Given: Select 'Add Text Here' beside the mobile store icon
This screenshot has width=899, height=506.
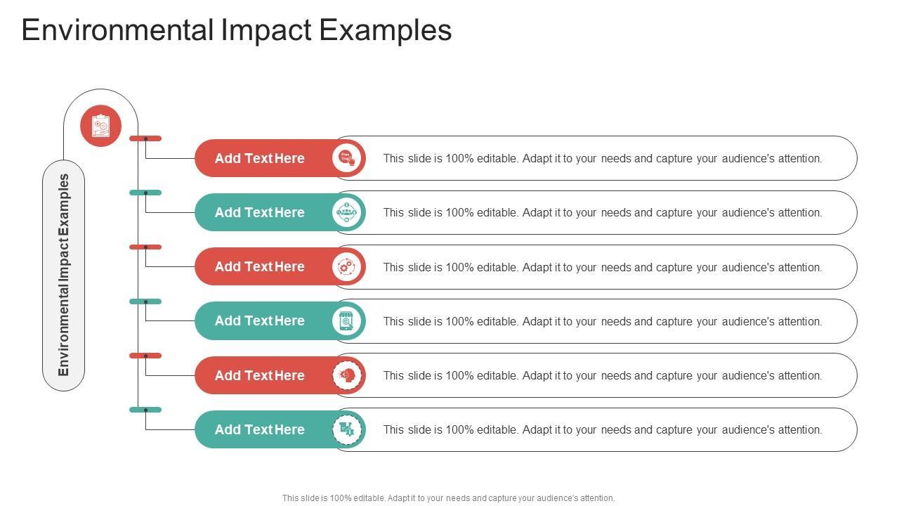Looking at the screenshot, I should 259,321.
